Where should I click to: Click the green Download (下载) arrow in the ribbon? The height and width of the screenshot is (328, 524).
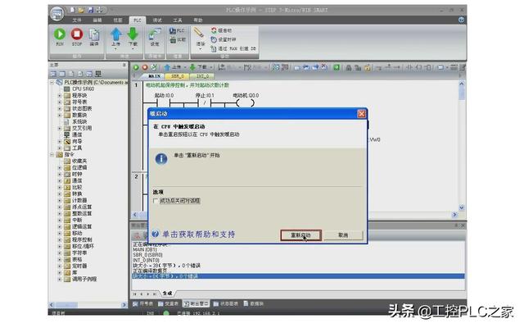[x=133, y=34]
